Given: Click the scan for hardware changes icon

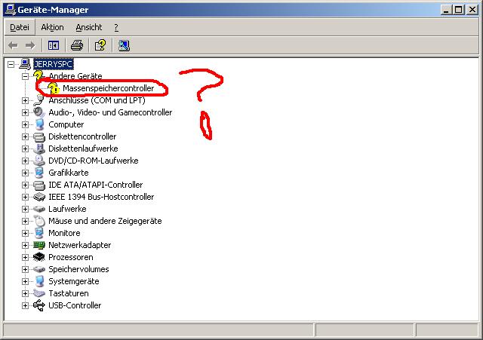Looking at the screenshot, I should 124,45.
